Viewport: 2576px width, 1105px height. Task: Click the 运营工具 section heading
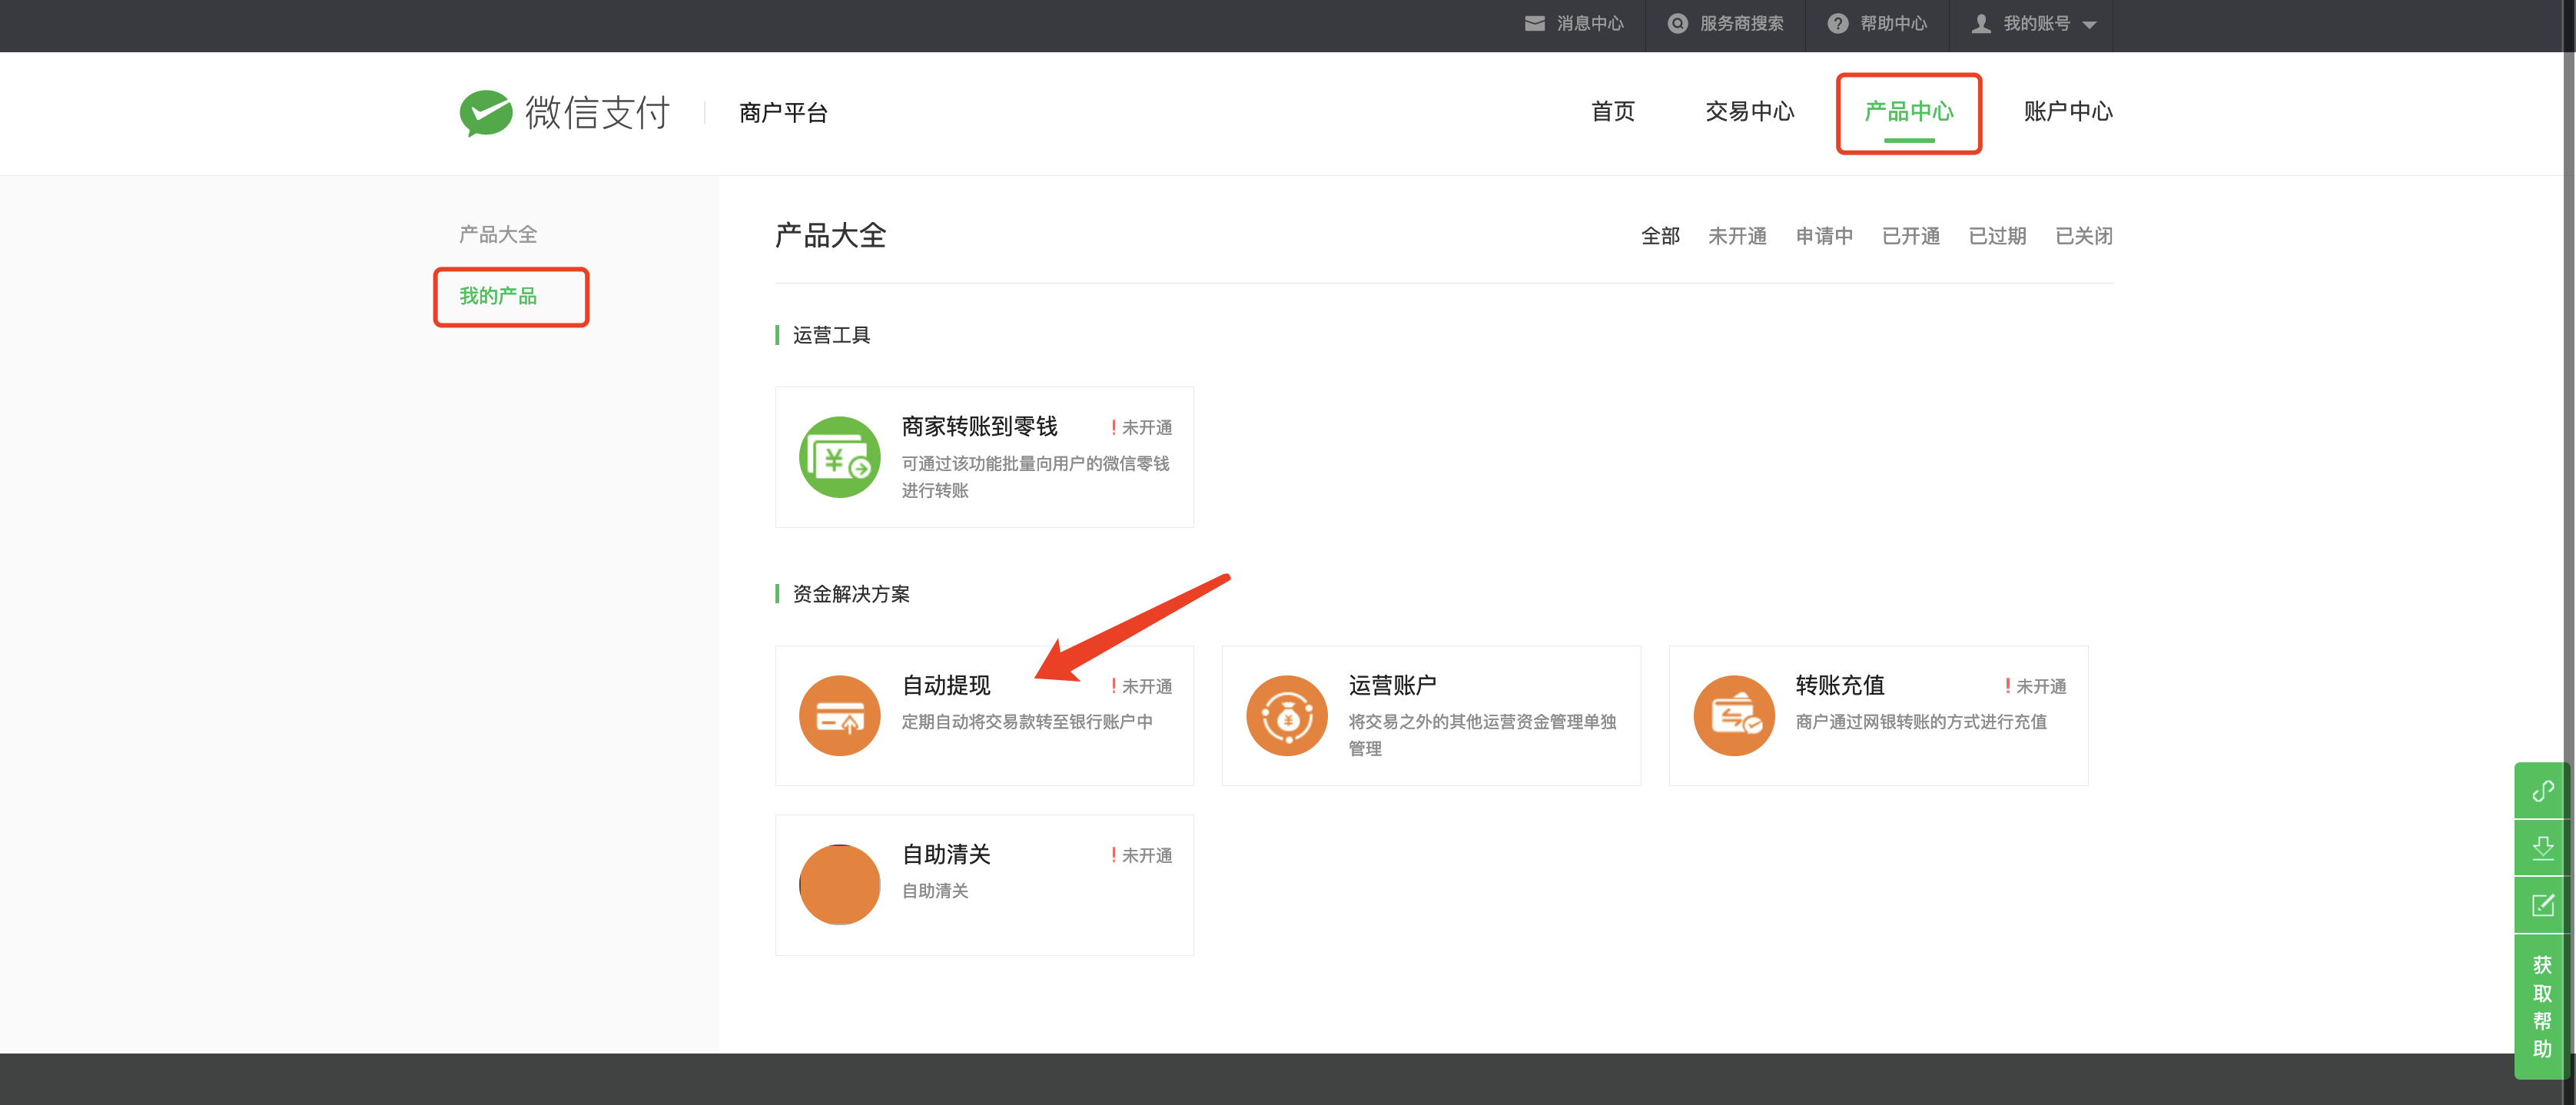coord(831,336)
